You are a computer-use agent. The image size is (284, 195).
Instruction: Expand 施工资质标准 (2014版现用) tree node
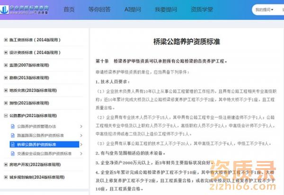pyautogui.click(x=5, y=41)
